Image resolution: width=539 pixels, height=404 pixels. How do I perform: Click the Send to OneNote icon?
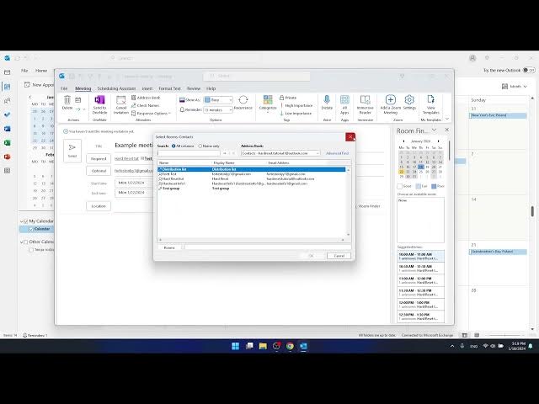coord(99,104)
